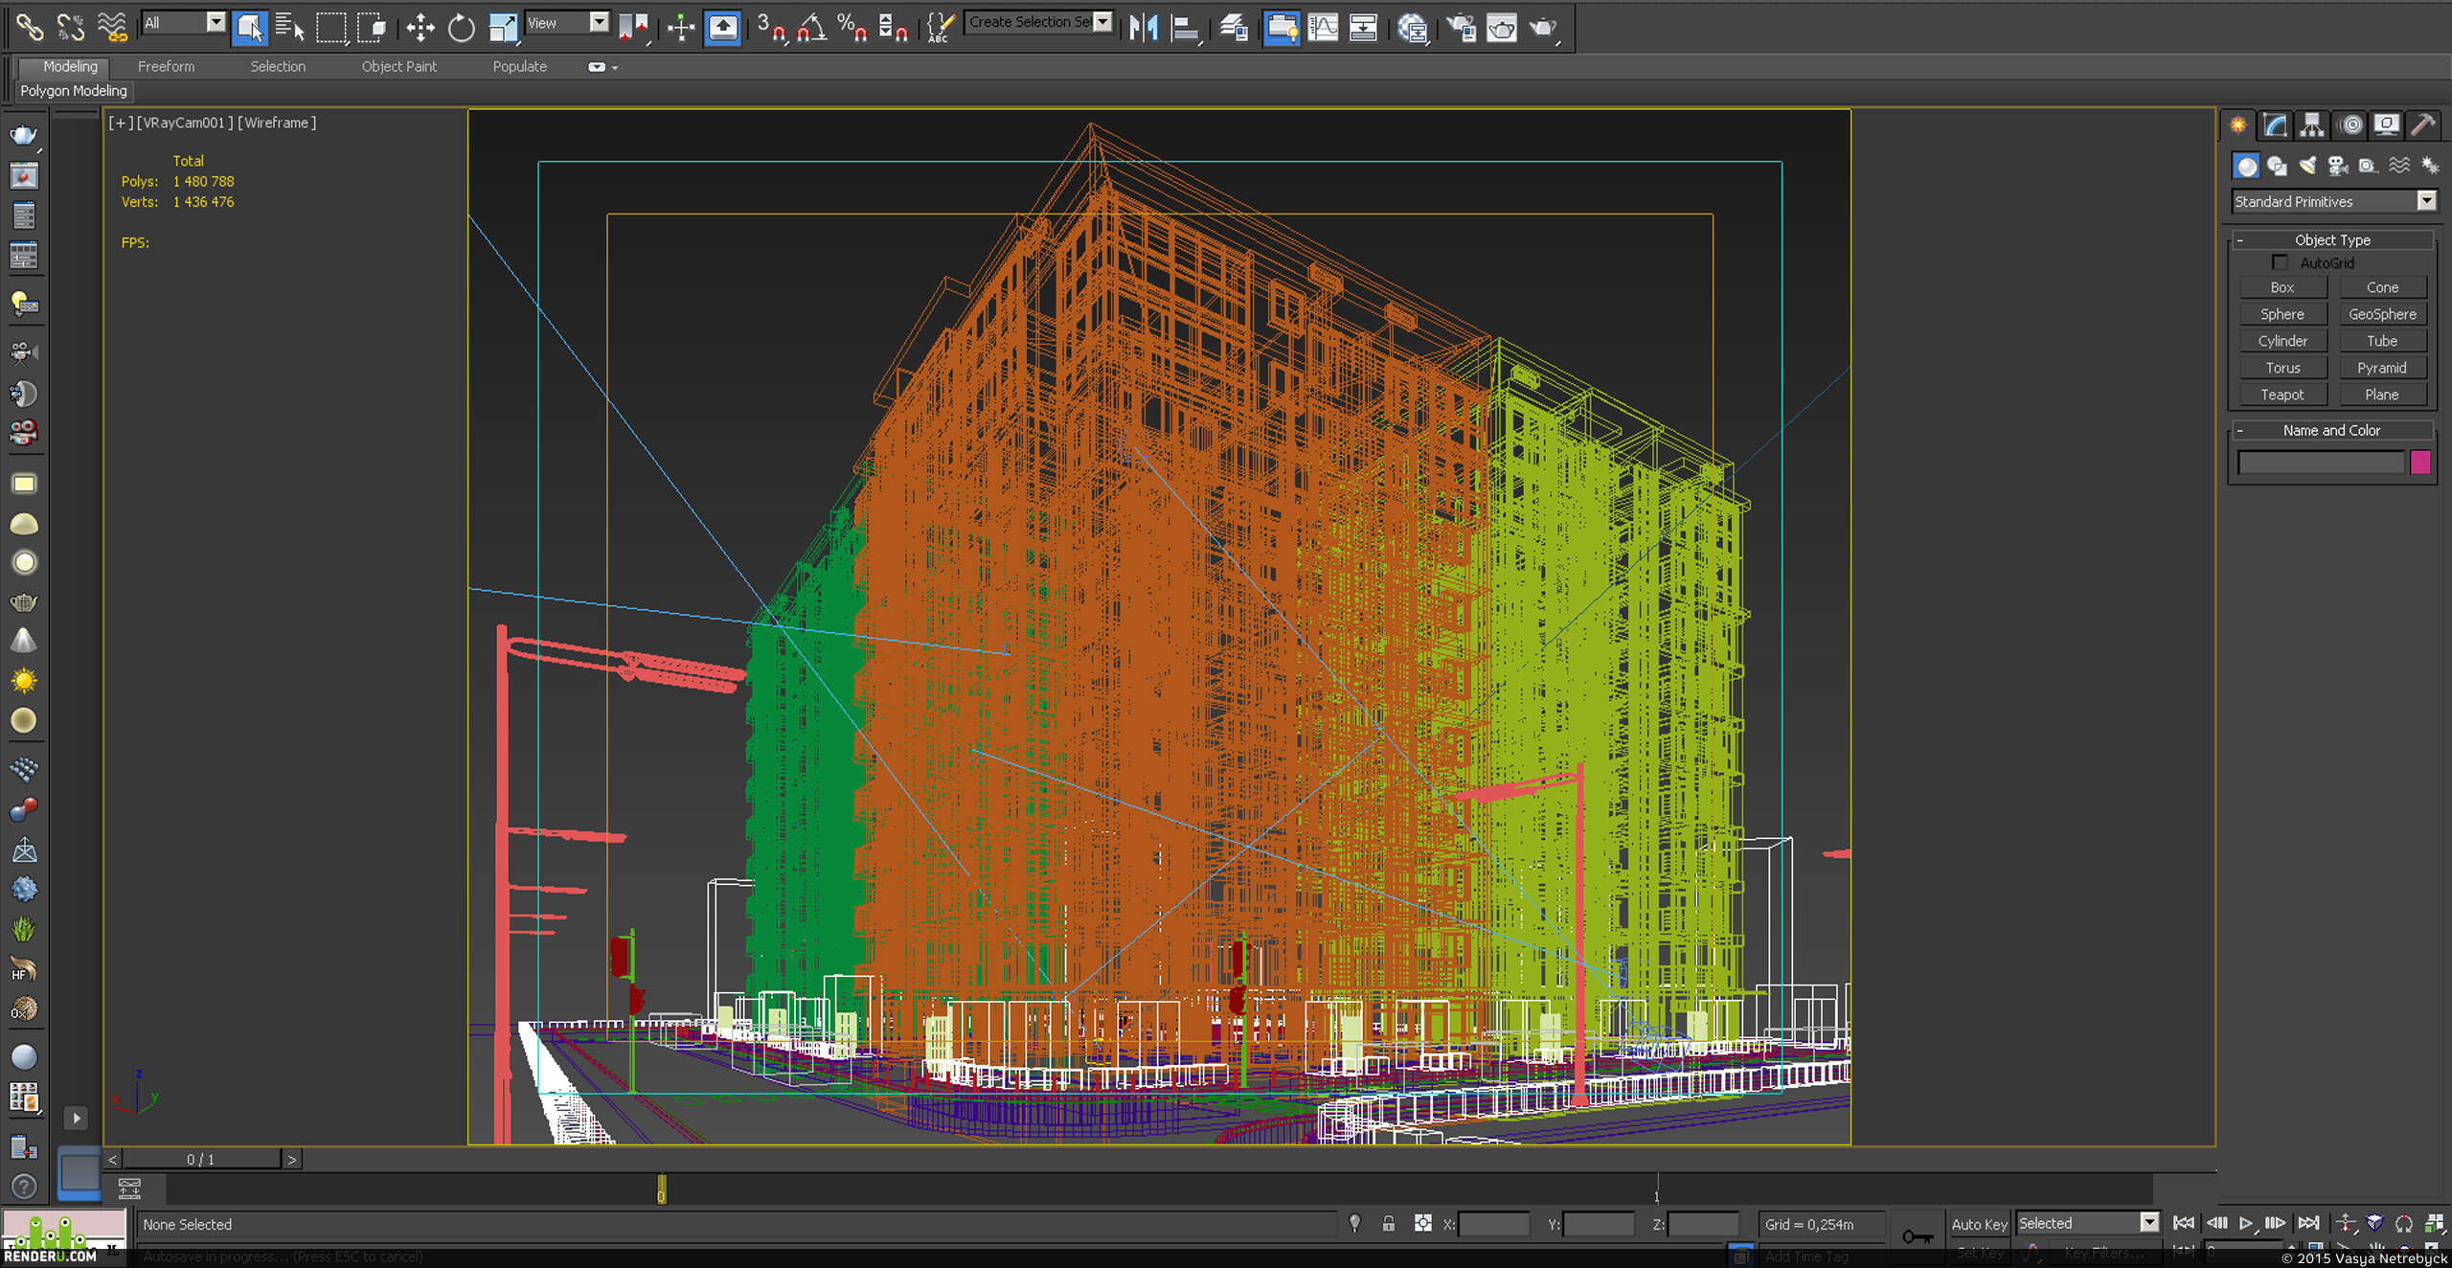Activate the Rotate tool
Screen dimensions: 2452x1268
[461, 27]
